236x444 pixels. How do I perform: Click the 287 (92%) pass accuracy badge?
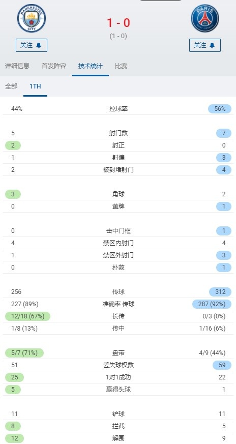pos(212,304)
